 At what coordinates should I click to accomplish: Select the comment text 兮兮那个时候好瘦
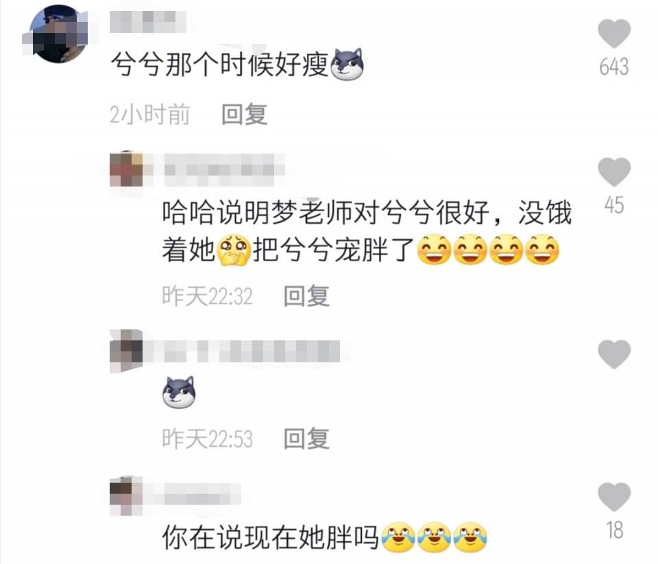[x=219, y=65]
